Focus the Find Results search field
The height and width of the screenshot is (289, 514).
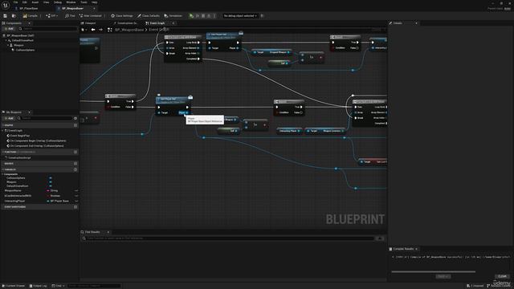(x=228, y=238)
